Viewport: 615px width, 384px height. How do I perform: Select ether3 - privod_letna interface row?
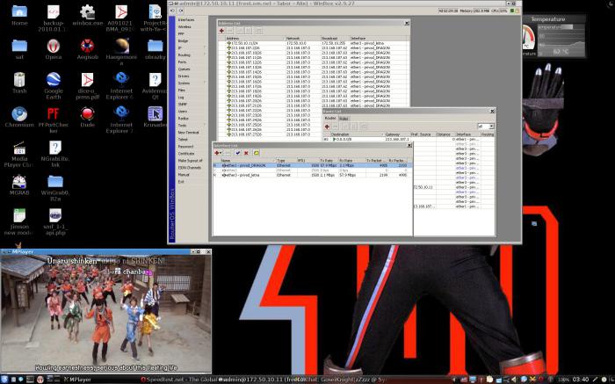tap(313, 175)
